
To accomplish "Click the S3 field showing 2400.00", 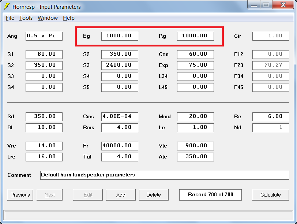I will coord(120,66).
